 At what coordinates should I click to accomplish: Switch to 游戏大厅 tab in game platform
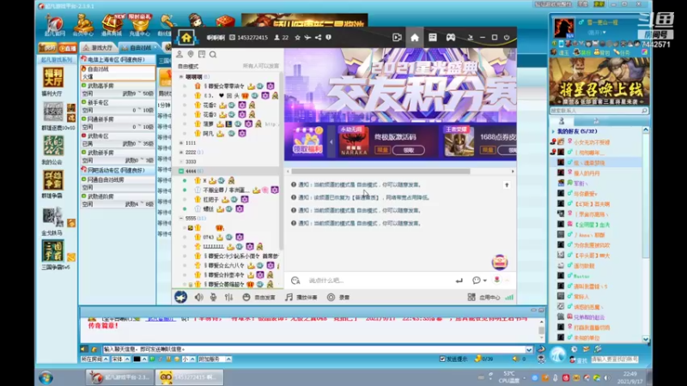99,47
